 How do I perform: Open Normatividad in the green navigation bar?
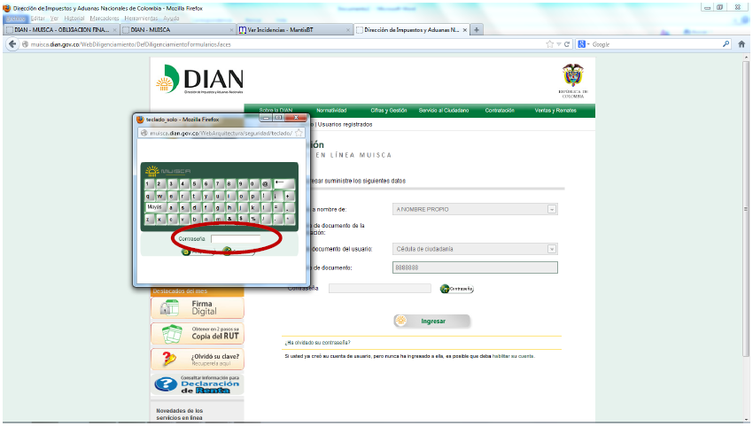click(x=331, y=111)
